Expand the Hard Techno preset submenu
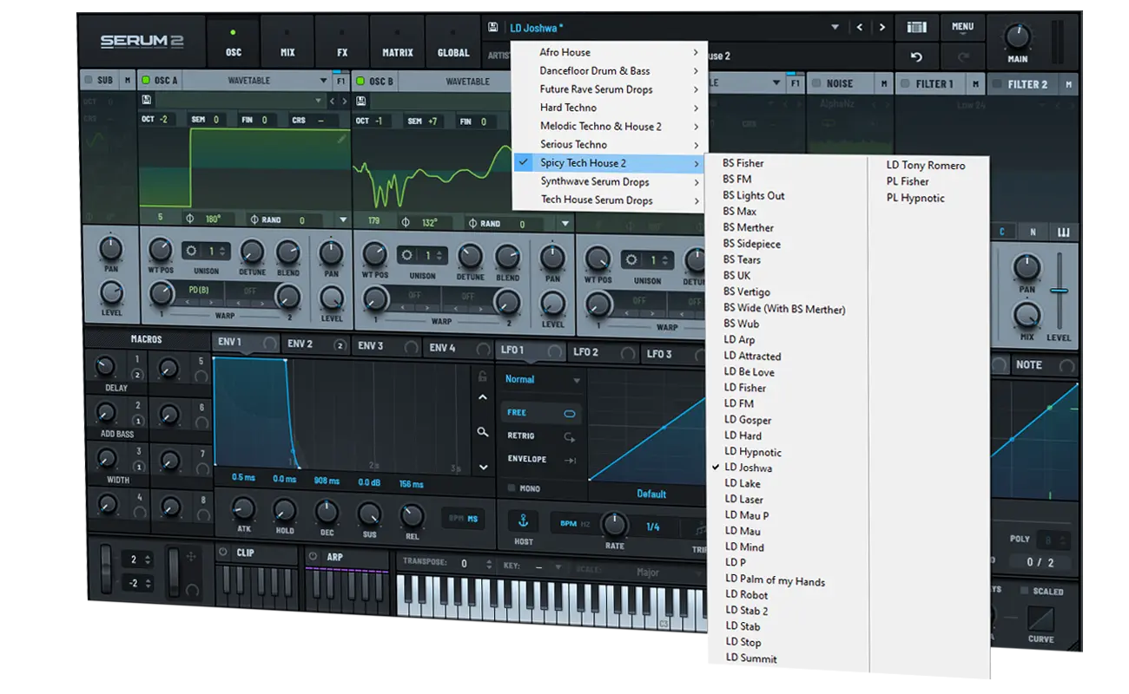The width and height of the screenshot is (1129, 694). (610, 108)
